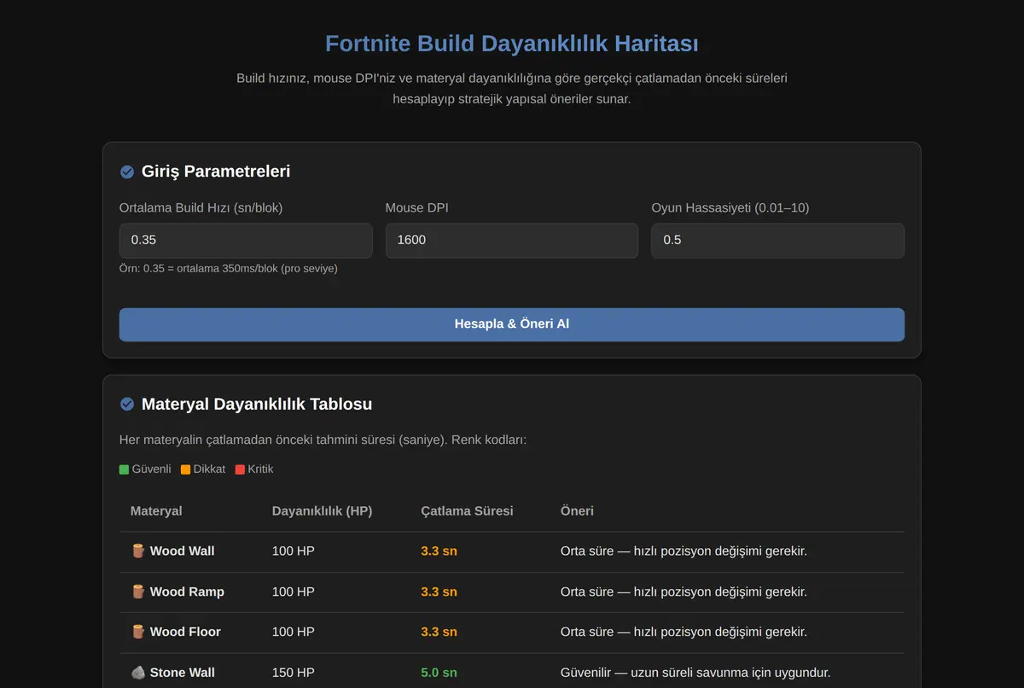Click the Çatlama Süresi column header
This screenshot has height=688, width=1024.
point(467,510)
